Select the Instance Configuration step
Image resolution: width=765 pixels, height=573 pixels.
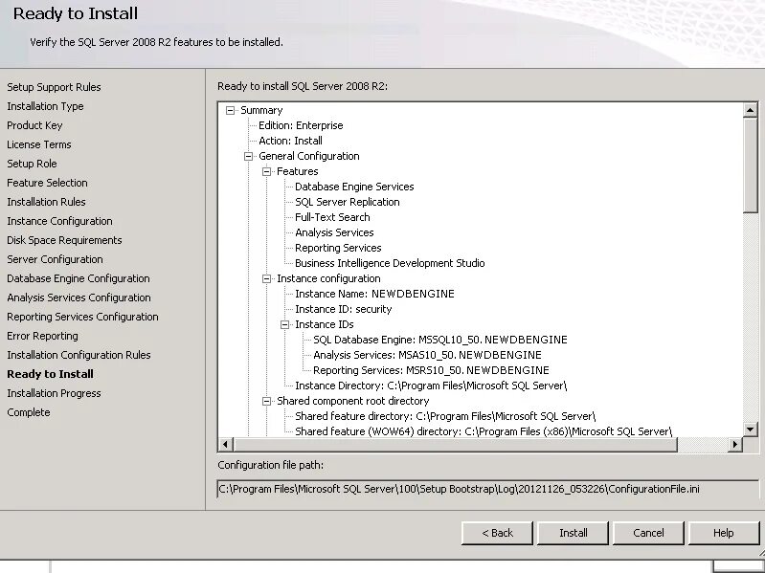59,221
